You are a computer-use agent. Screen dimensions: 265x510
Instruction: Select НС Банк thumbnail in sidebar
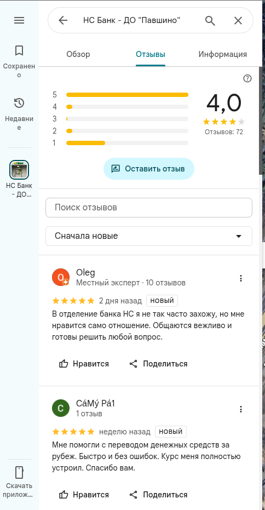19,170
